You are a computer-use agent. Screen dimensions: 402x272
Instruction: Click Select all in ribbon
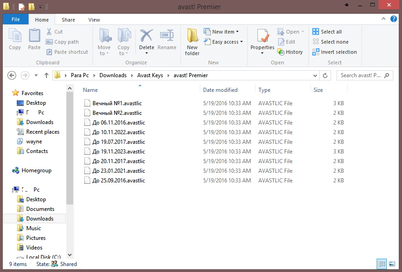click(327, 32)
